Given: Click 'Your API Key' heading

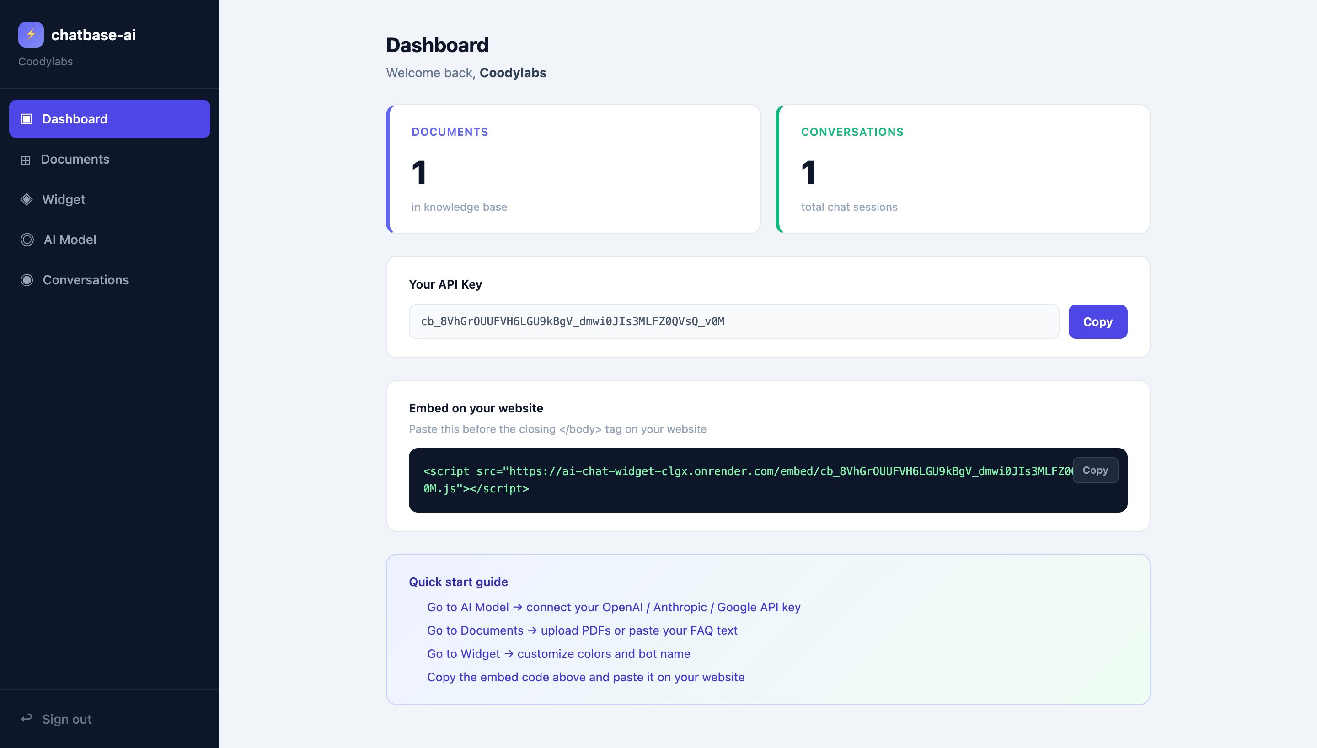Looking at the screenshot, I should coord(445,284).
